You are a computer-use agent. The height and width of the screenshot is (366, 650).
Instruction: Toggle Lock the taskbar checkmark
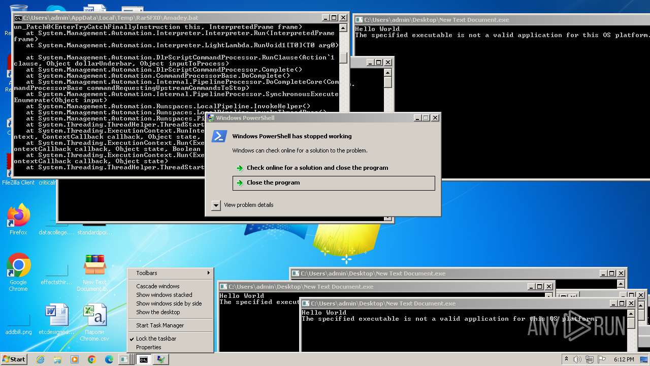click(171, 339)
